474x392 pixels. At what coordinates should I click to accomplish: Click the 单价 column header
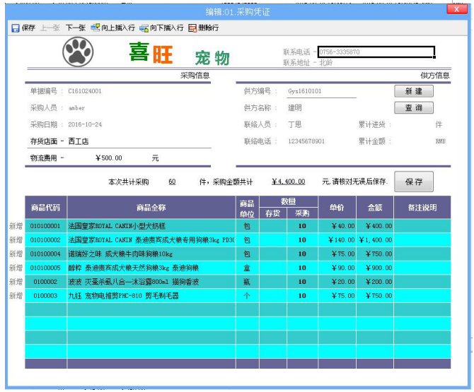click(x=337, y=208)
